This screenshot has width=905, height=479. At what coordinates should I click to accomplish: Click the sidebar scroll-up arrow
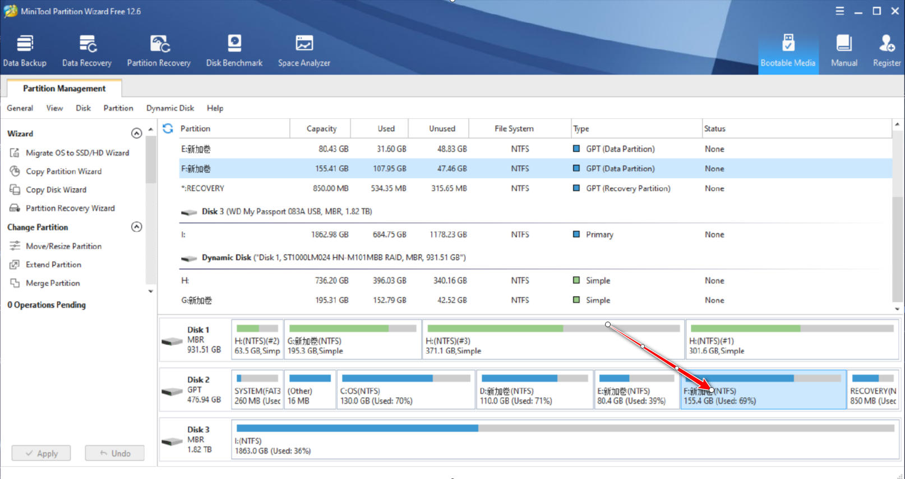coord(150,129)
